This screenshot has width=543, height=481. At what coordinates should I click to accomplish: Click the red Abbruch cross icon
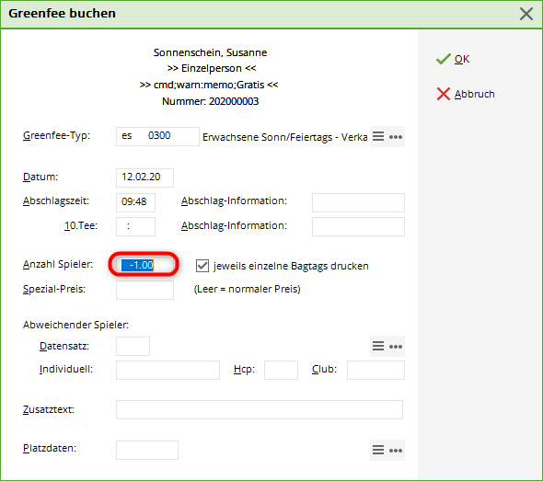point(444,94)
